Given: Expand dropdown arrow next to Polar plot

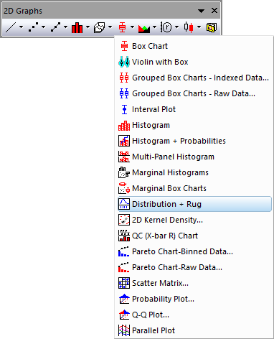Looking at the screenshot, I should 177,27.
